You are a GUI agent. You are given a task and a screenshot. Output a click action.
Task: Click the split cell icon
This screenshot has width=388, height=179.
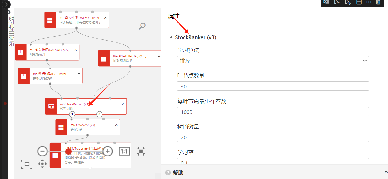[359, 2]
